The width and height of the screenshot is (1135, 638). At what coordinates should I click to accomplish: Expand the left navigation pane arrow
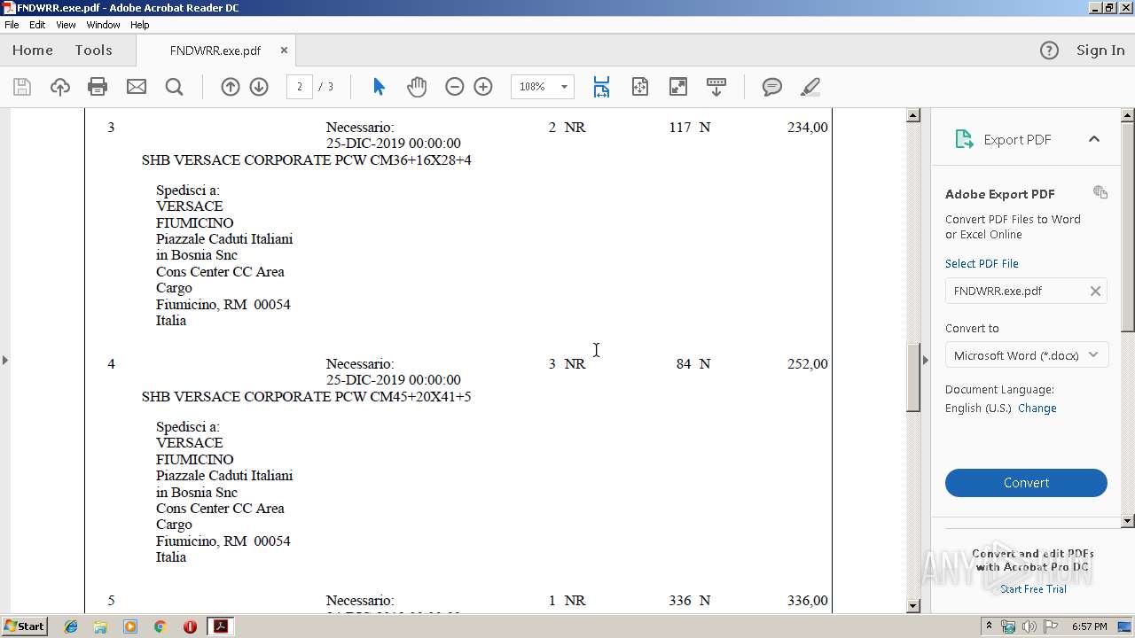click(4, 360)
